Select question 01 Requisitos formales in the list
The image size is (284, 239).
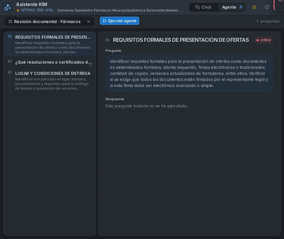50,44
